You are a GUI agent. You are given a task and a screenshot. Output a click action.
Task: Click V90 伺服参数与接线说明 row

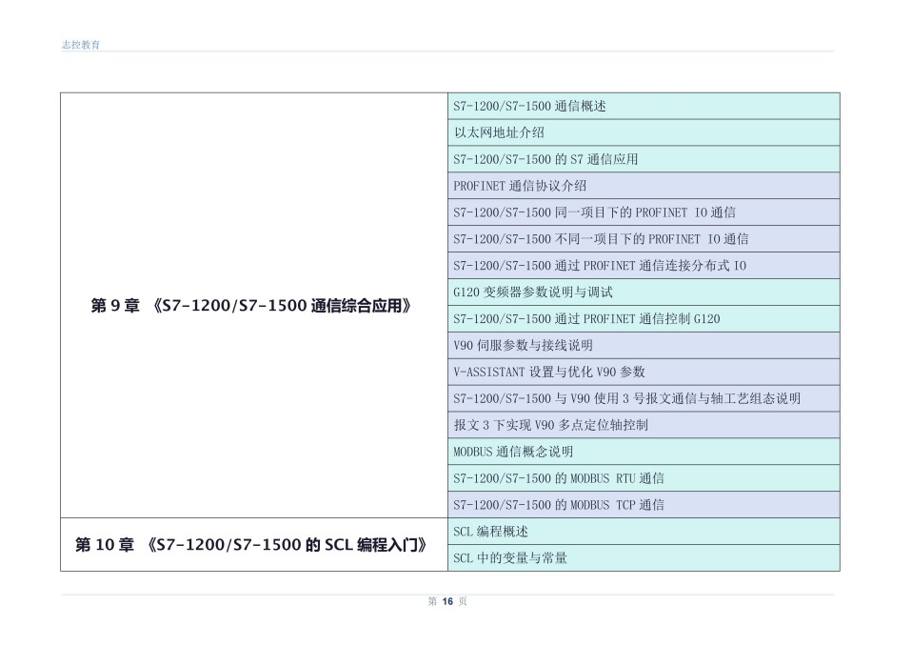[644, 345]
